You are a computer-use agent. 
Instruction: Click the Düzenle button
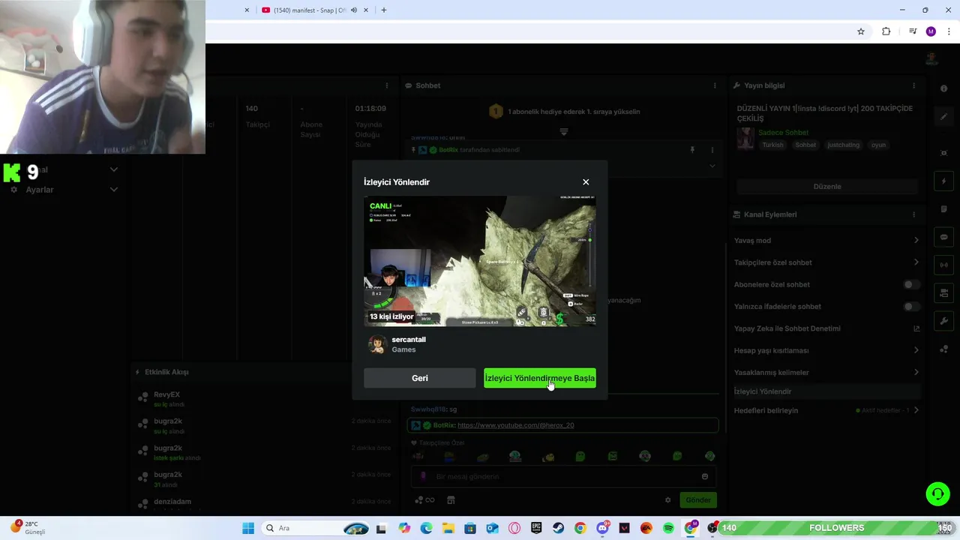point(827,186)
